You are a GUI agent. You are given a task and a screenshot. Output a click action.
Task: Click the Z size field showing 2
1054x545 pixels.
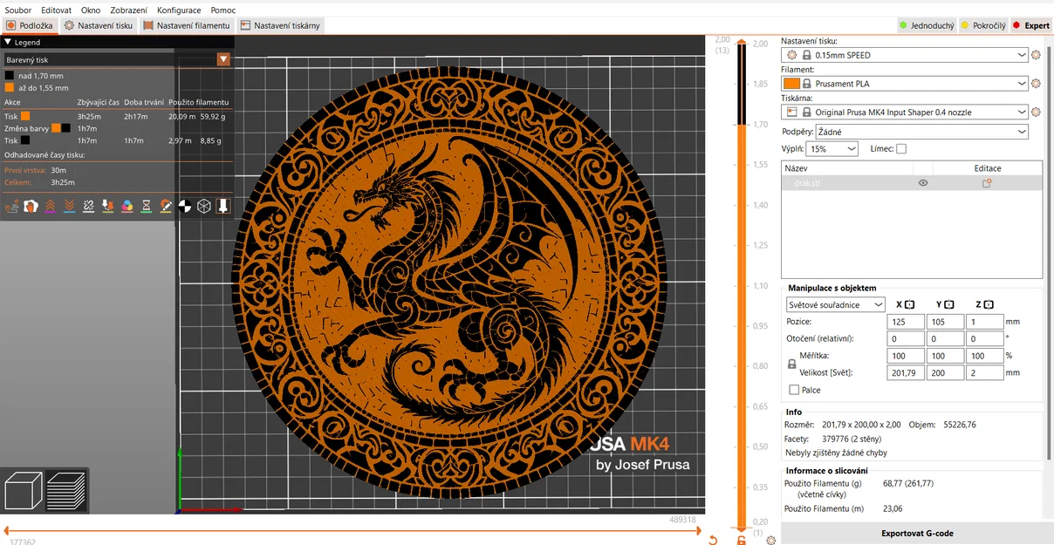(984, 372)
